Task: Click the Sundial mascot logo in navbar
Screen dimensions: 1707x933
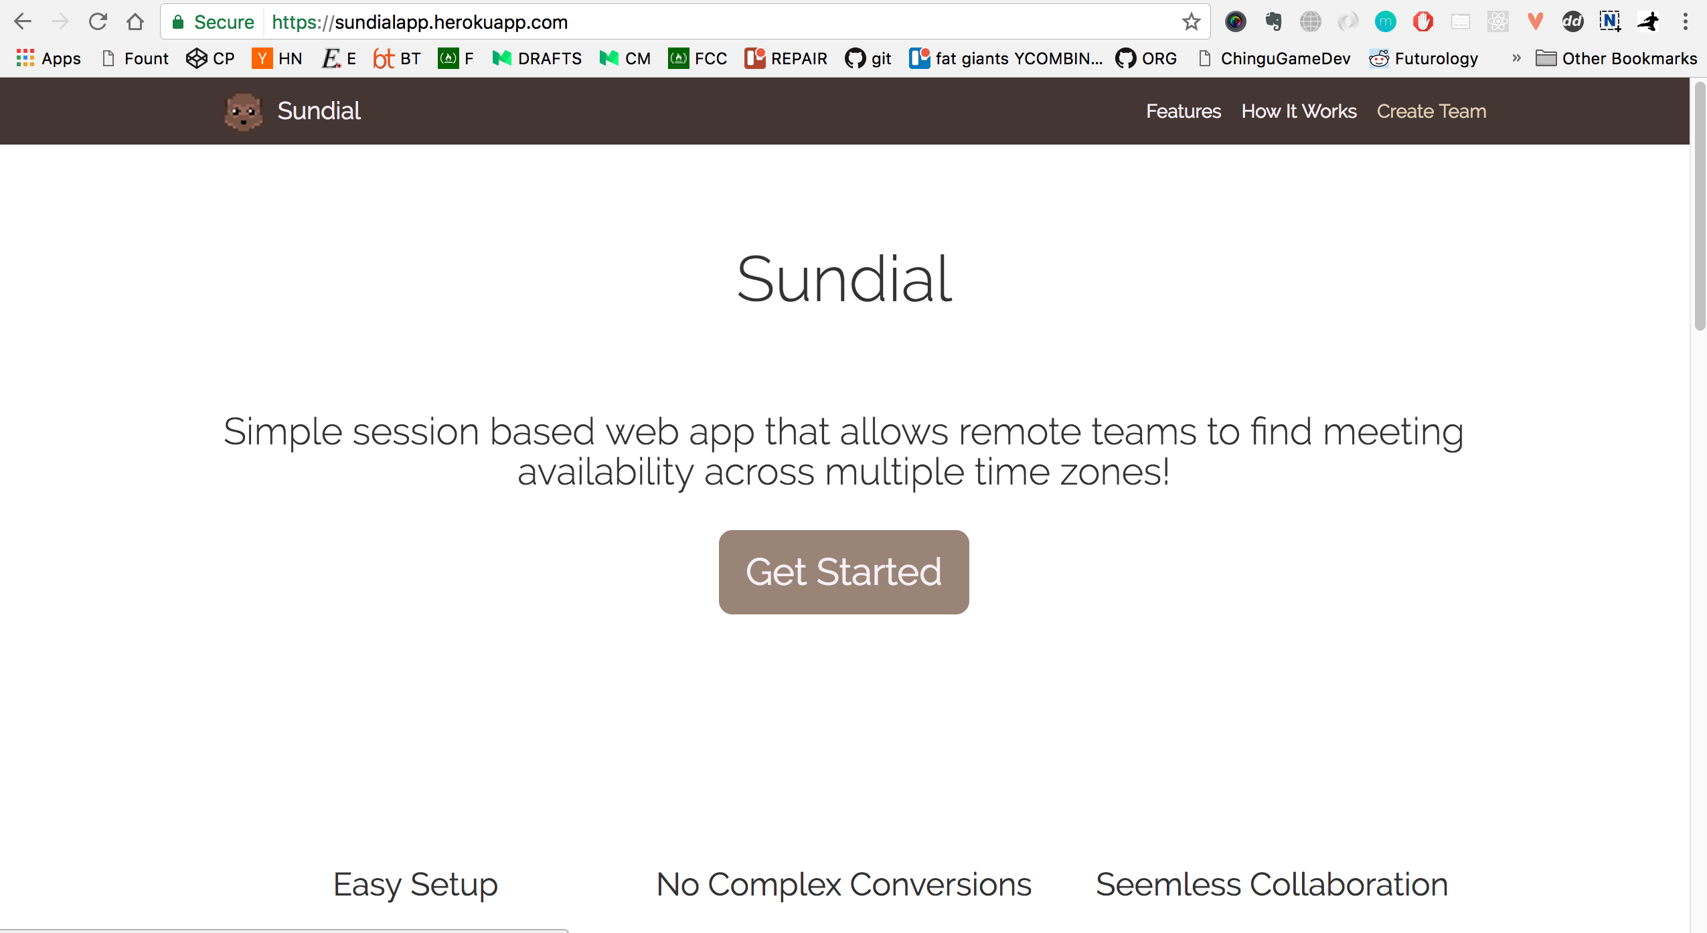Action: point(243,112)
